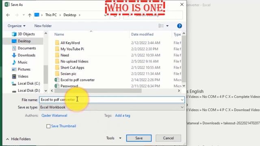Sort by Name column header

coord(59,34)
